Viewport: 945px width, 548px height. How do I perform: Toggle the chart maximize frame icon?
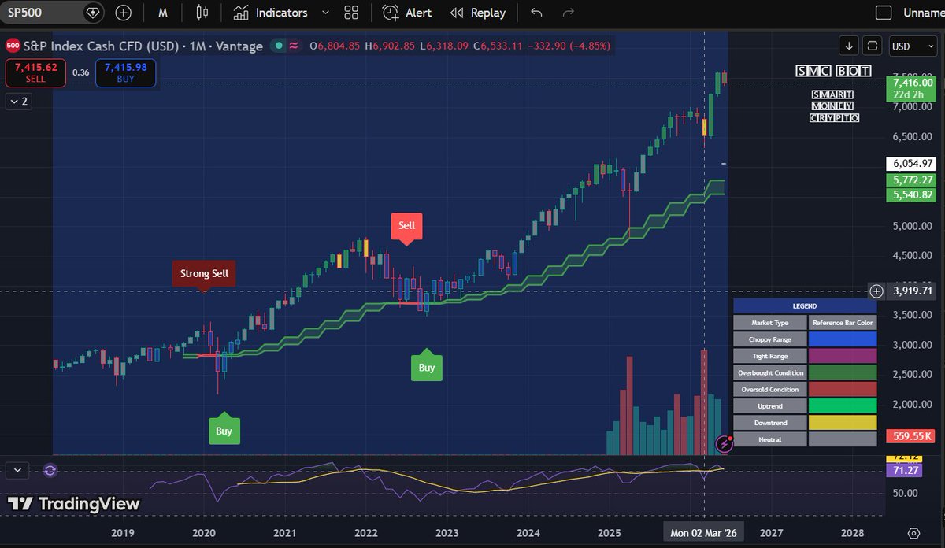pyautogui.click(x=872, y=46)
